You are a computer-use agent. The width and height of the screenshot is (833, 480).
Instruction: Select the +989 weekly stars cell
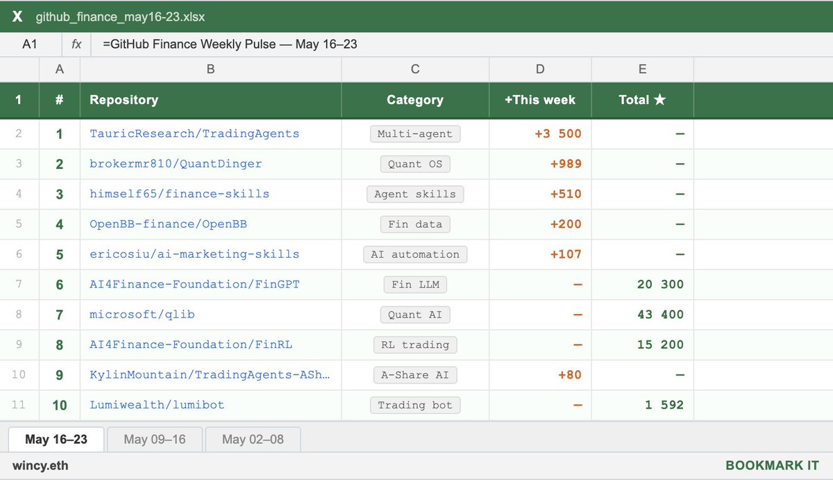[x=540, y=164]
